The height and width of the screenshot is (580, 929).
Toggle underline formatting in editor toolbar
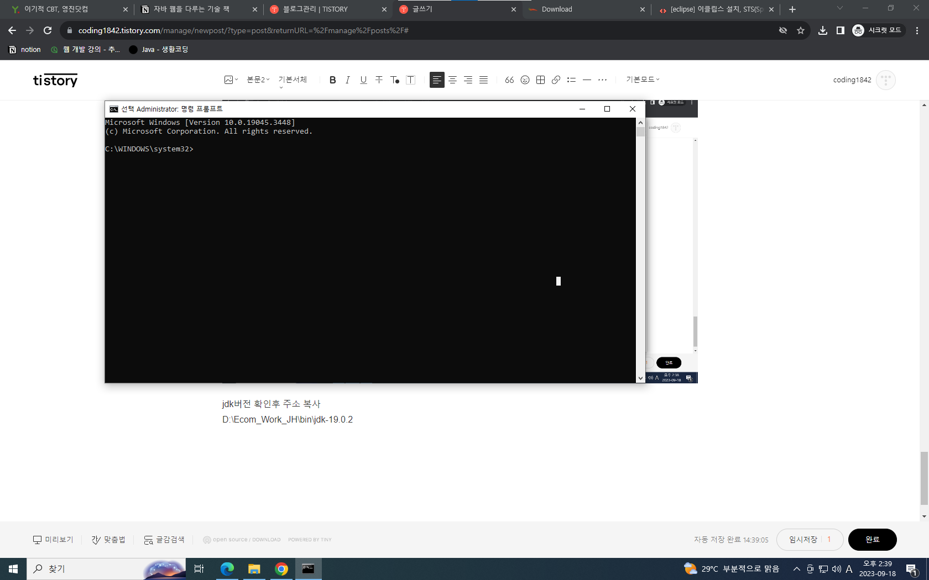[363, 80]
